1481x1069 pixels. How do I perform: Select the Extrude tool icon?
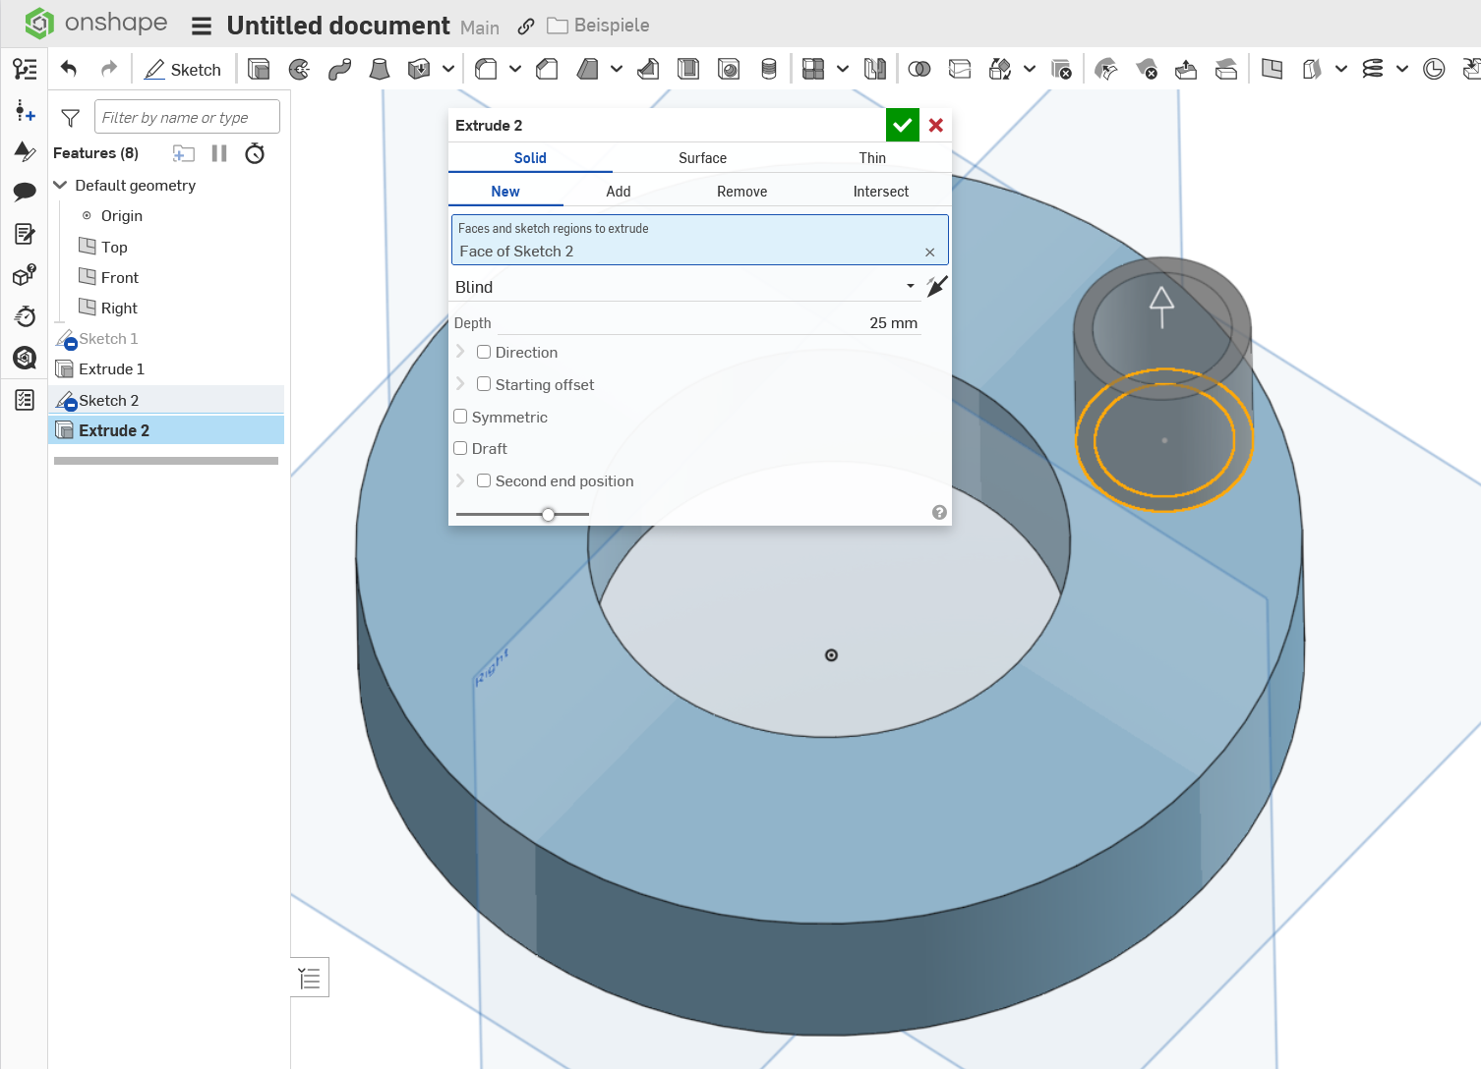pyautogui.click(x=259, y=69)
